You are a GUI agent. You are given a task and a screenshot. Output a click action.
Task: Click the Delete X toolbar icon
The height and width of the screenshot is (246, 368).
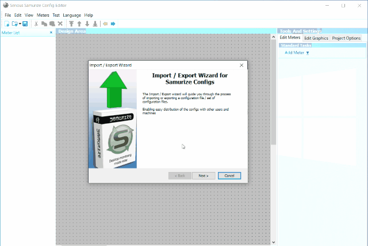click(x=60, y=24)
